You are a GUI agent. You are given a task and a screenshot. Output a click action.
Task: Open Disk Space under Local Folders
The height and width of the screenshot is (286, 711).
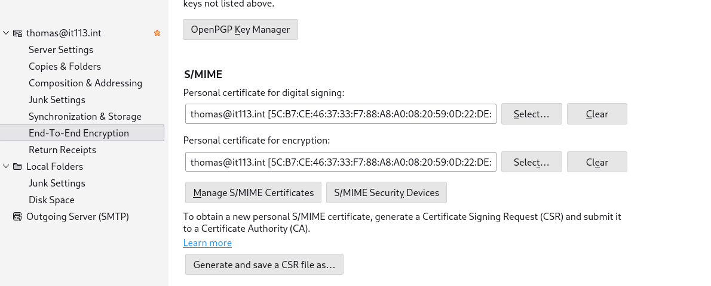tap(51, 200)
